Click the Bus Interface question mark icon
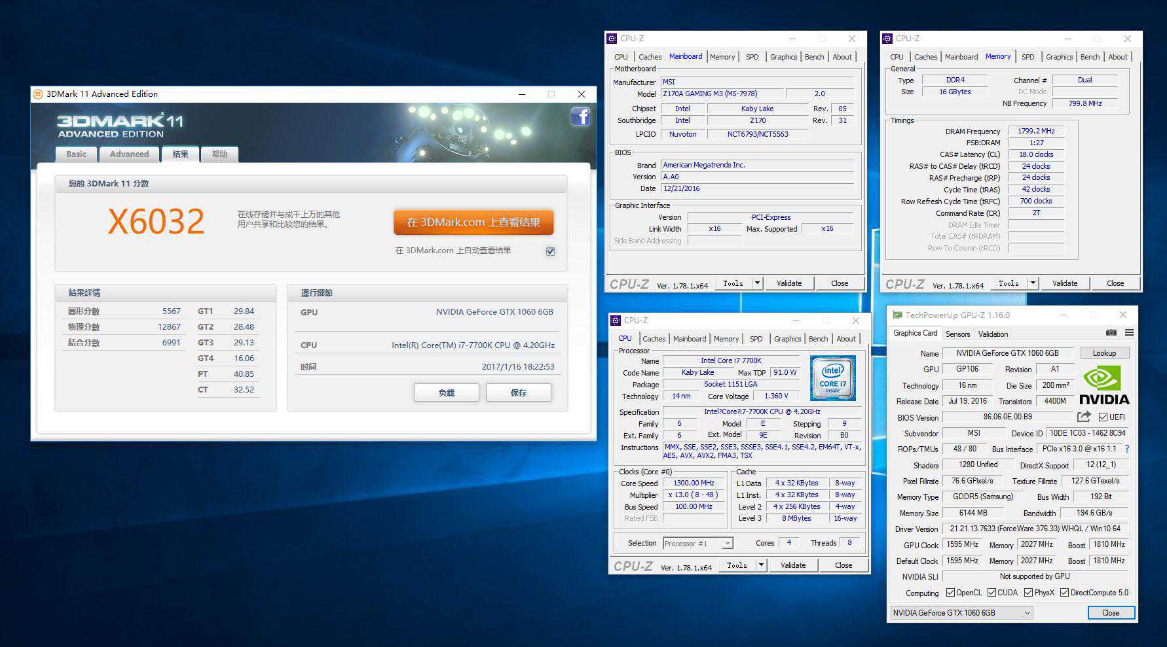Screen dimensions: 1167x647 (x=1127, y=449)
